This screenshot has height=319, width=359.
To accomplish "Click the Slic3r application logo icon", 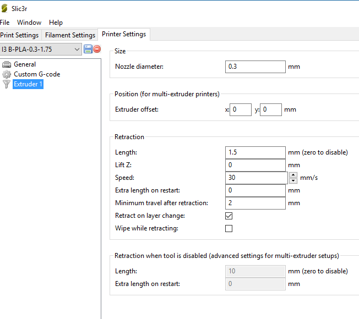I will [5, 8].
